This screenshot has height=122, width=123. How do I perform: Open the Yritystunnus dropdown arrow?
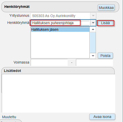point(93,16)
